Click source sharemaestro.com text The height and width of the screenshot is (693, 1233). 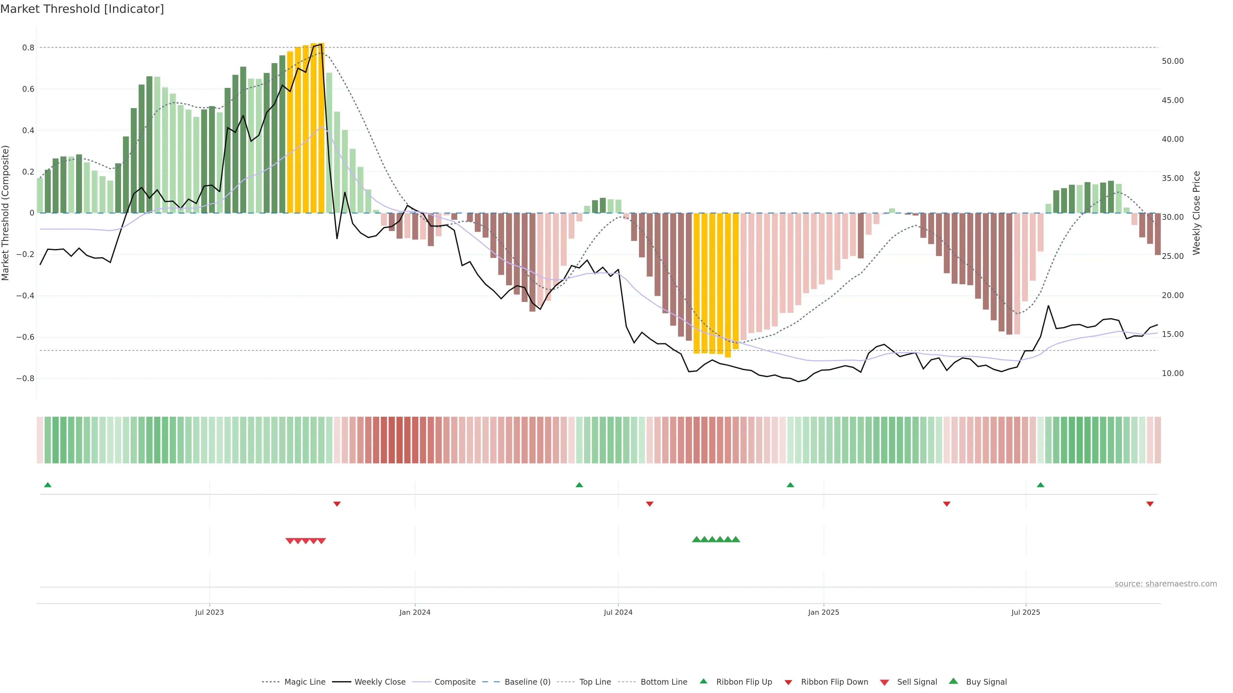point(1166,584)
